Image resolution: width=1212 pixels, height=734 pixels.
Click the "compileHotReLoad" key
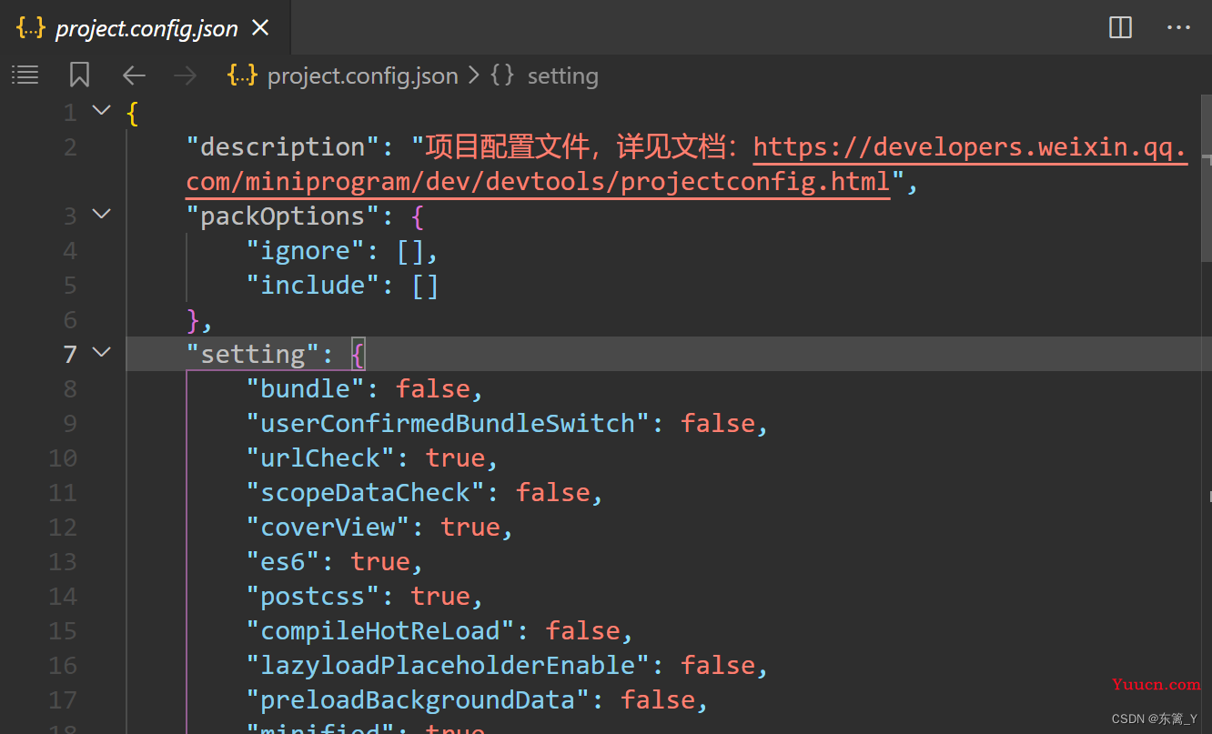380,631
